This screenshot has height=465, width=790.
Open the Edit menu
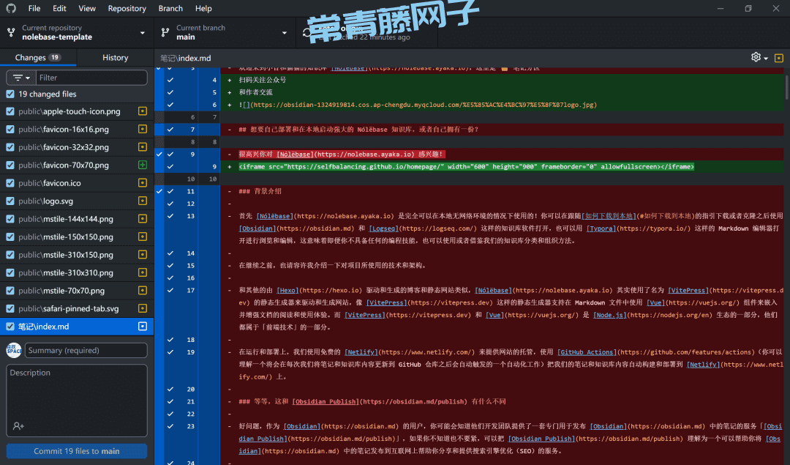59,8
